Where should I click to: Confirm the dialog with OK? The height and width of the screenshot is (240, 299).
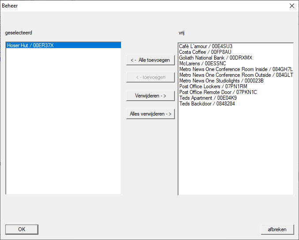(22, 229)
